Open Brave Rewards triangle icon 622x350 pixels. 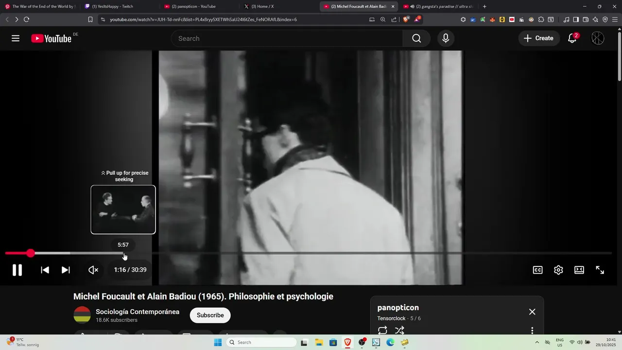point(417,19)
